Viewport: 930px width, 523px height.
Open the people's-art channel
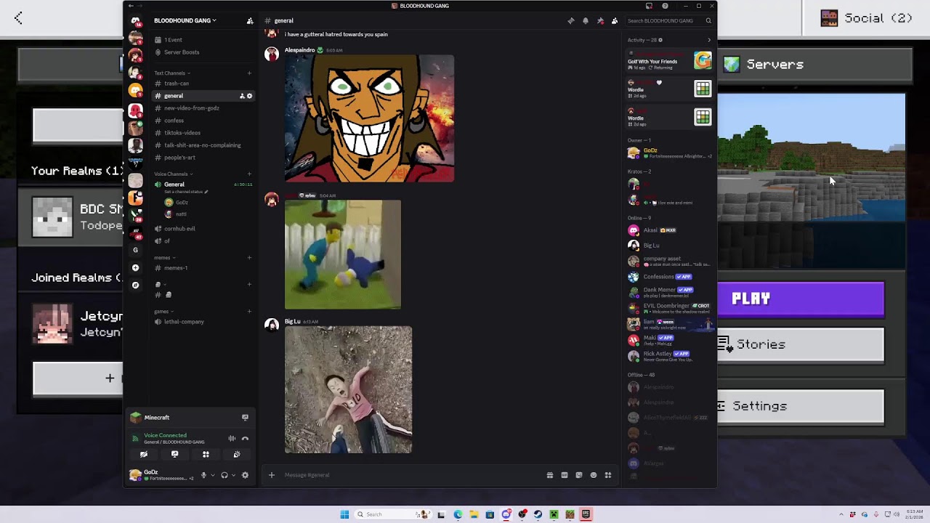203,158
